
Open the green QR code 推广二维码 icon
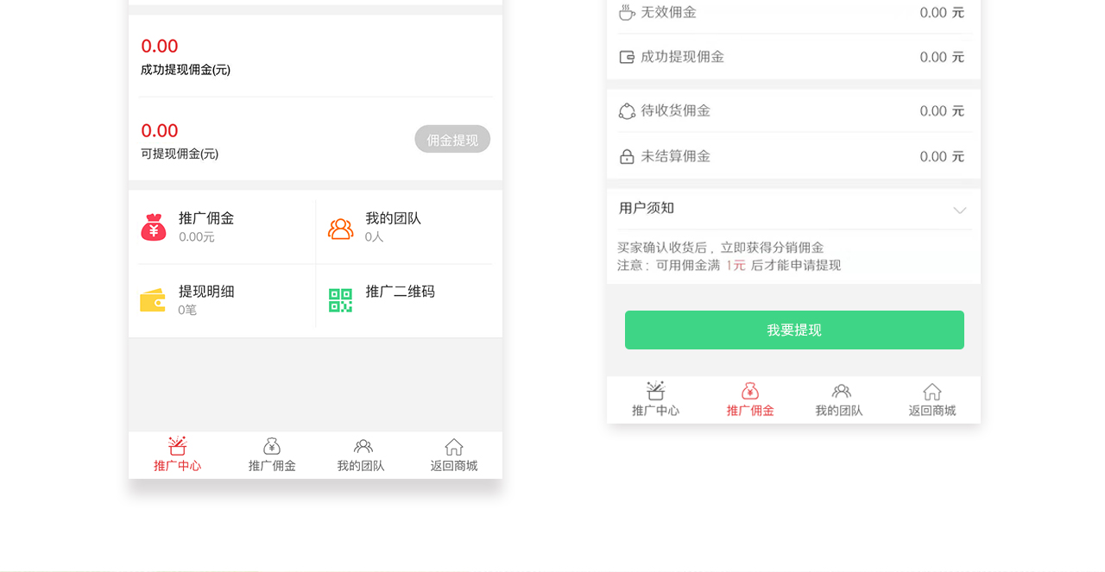point(340,300)
